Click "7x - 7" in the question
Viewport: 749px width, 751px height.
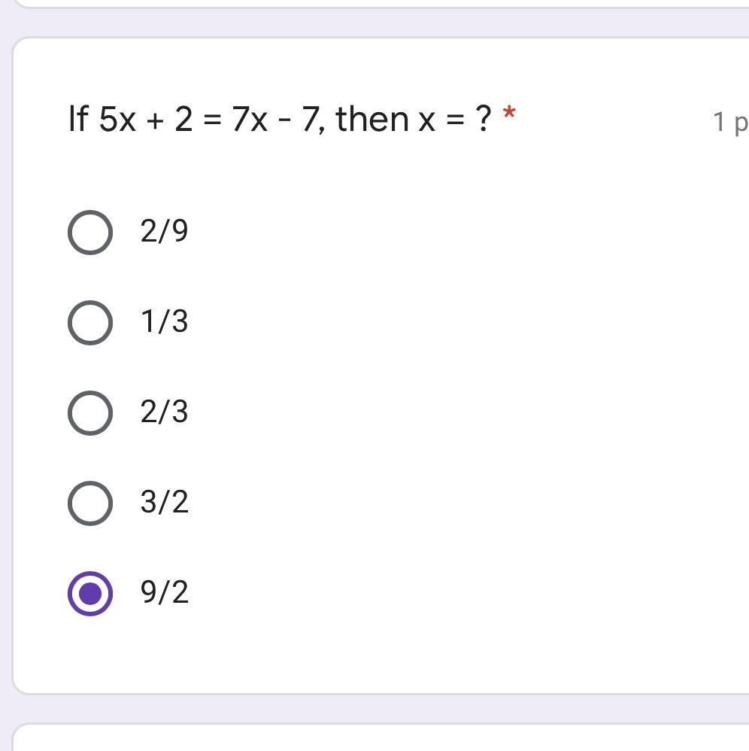pos(275,119)
